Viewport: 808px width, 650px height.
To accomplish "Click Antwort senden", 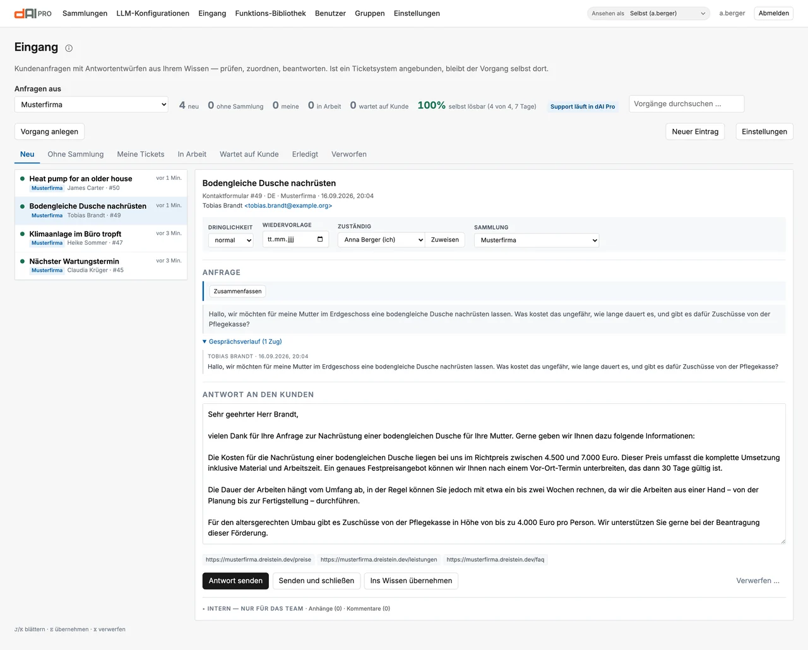I will [235, 581].
